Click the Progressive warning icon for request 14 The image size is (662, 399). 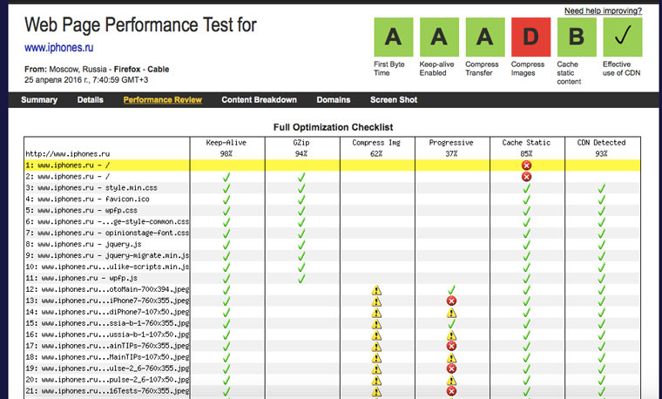pyautogui.click(x=451, y=312)
